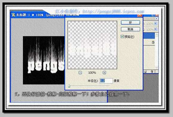
Task: Click the flaming pengs text canvas image
Action: click(x=44, y=60)
